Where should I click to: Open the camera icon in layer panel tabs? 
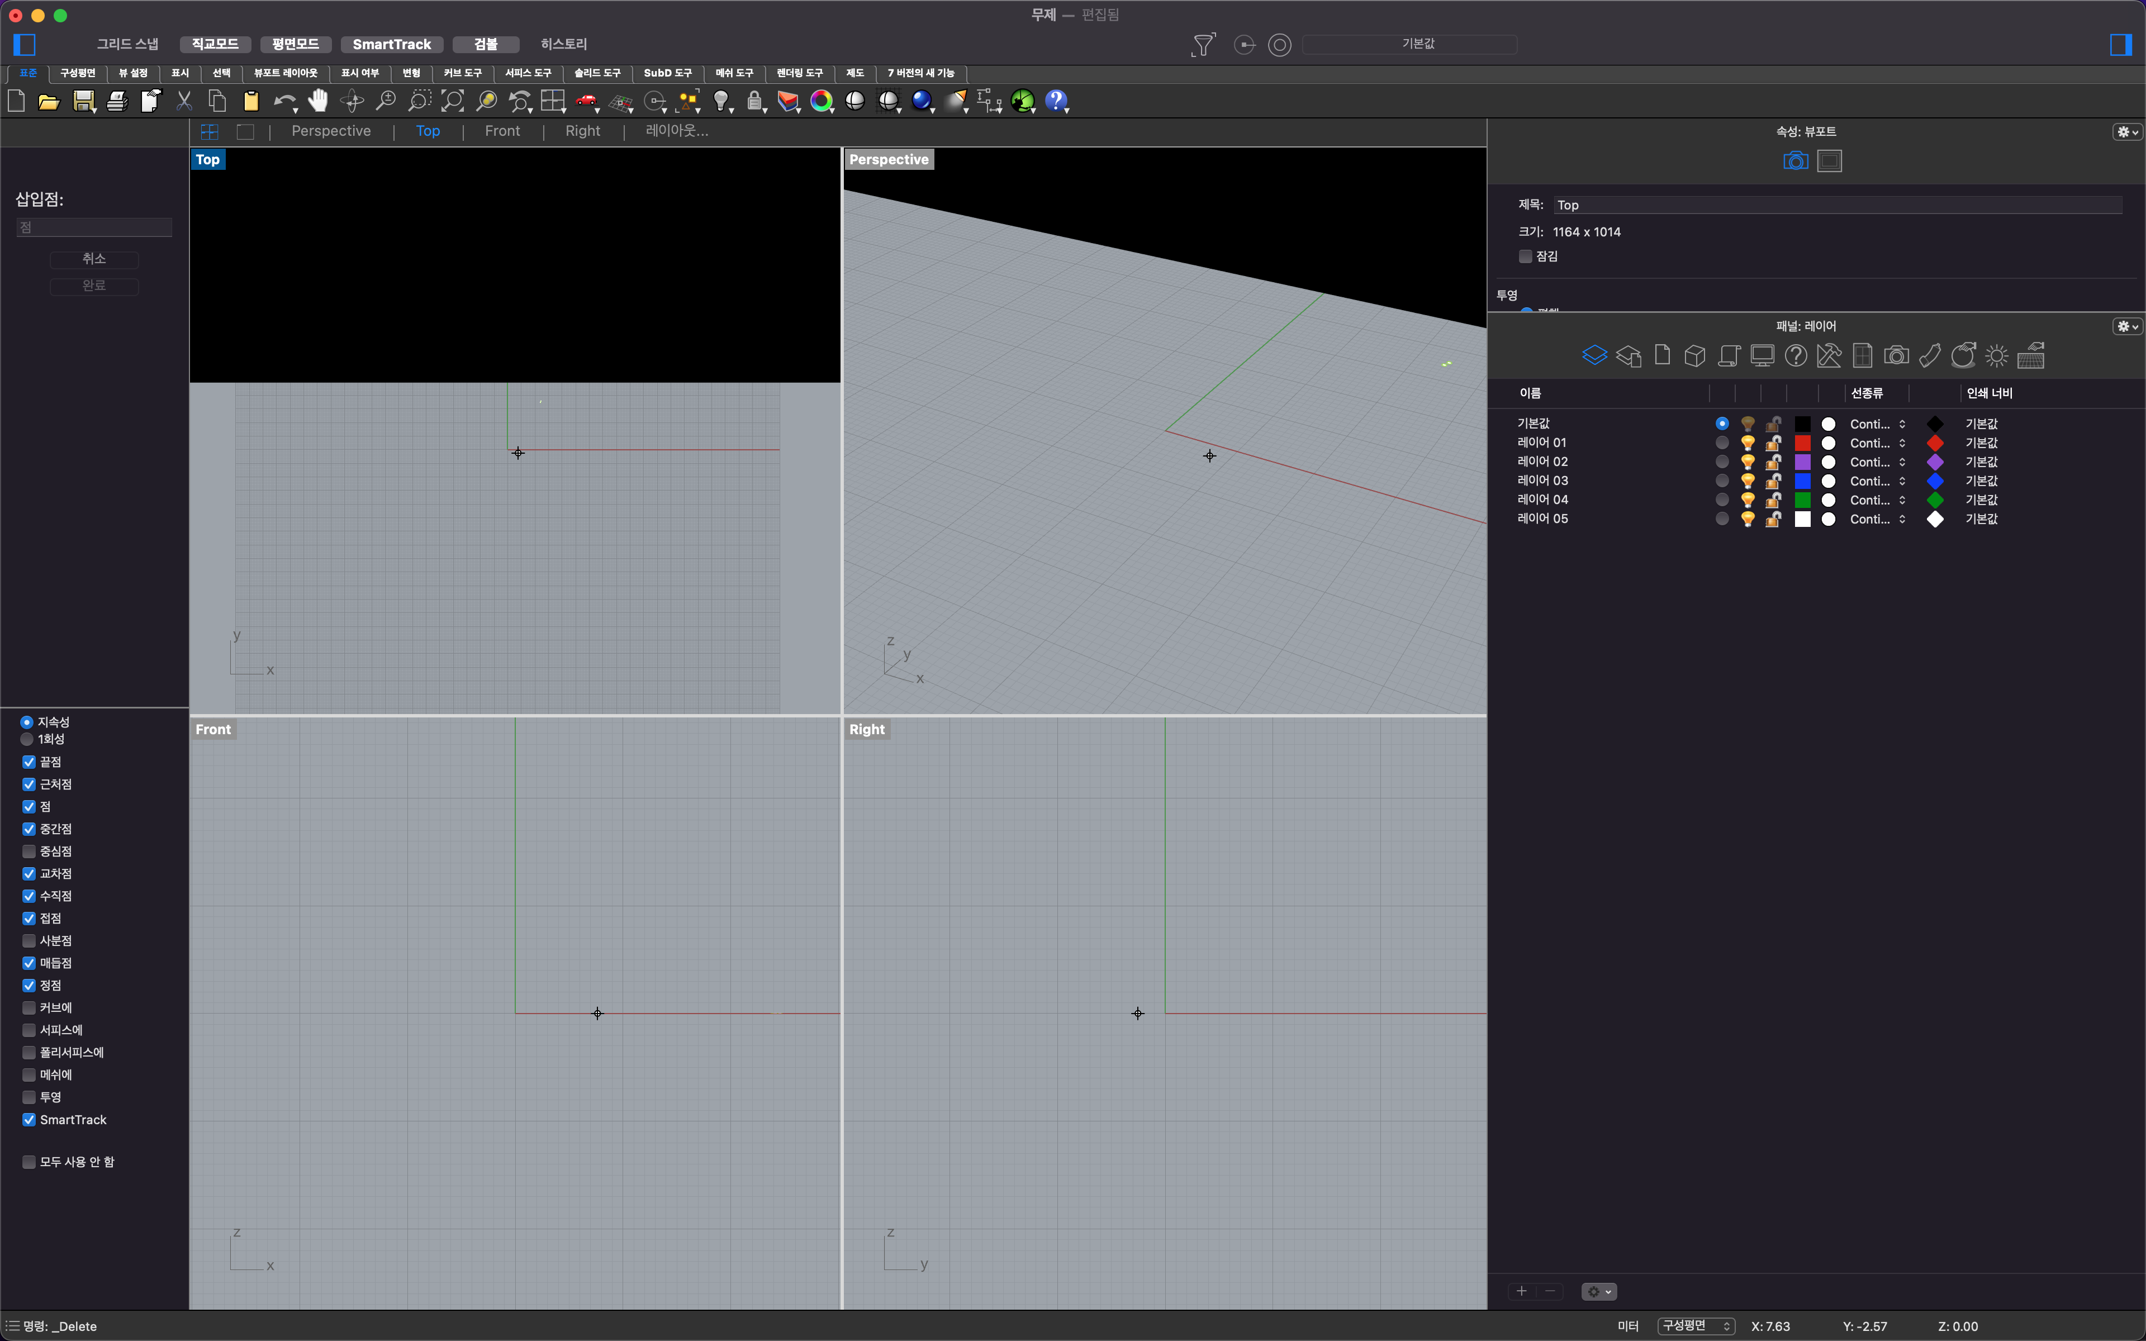pyautogui.click(x=1896, y=356)
